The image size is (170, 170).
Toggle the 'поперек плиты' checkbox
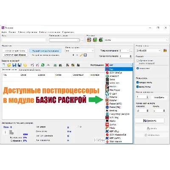coord(137,82)
